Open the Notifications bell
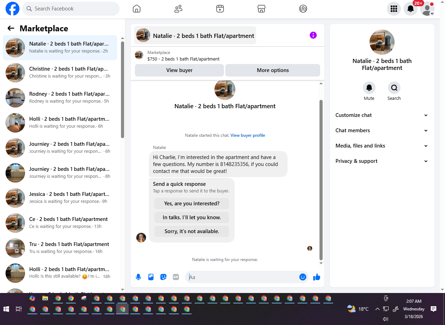Viewport: 445px width, 325px height. point(411,9)
